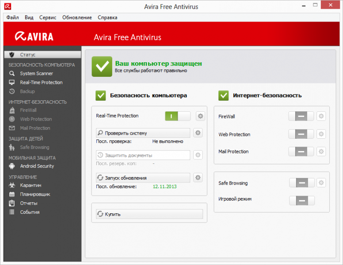This screenshot has width=343, height=265.
Task: Click the Защитить документы button
Action: (x=143, y=155)
